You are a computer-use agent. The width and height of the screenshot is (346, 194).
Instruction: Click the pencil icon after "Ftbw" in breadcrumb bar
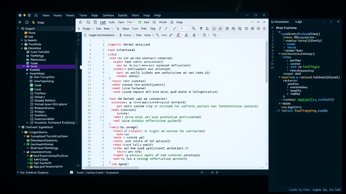(x=171, y=35)
